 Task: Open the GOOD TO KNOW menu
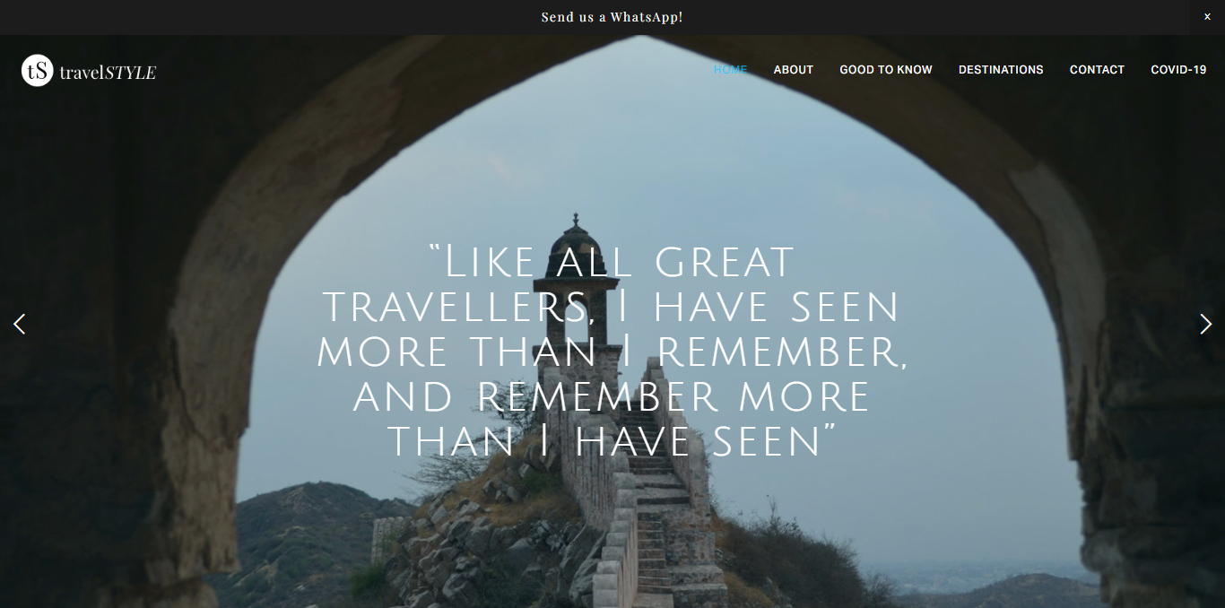pos(886,70)
